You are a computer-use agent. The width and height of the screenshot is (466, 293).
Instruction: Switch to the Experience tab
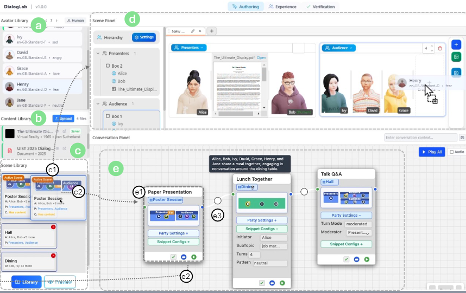281,6
